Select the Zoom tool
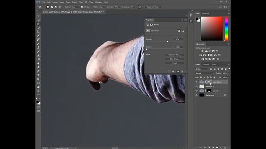The width and height of the screenshot is (266, 149). pos(38,91)
